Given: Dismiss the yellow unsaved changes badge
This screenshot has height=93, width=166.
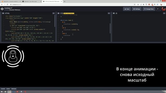Looking at the screenshot, I should (73, 13).
